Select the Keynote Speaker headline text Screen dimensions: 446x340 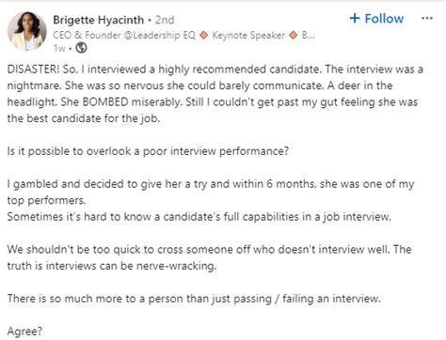coord(248,35)
